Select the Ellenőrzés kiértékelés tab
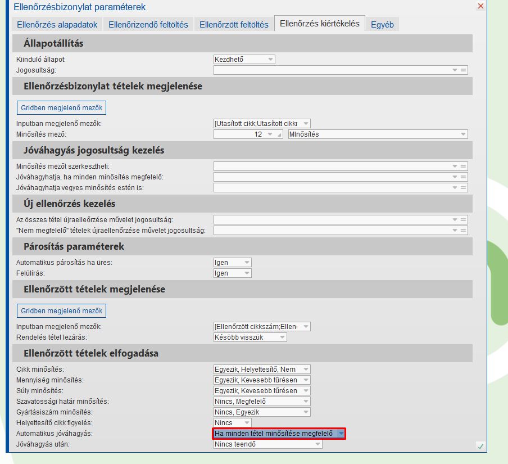 (320, 24)
